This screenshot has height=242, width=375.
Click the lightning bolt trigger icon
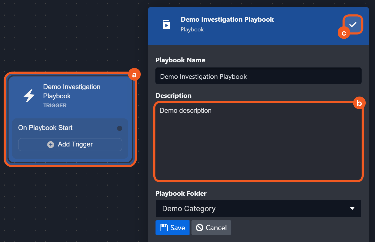[x=29, y=96]
